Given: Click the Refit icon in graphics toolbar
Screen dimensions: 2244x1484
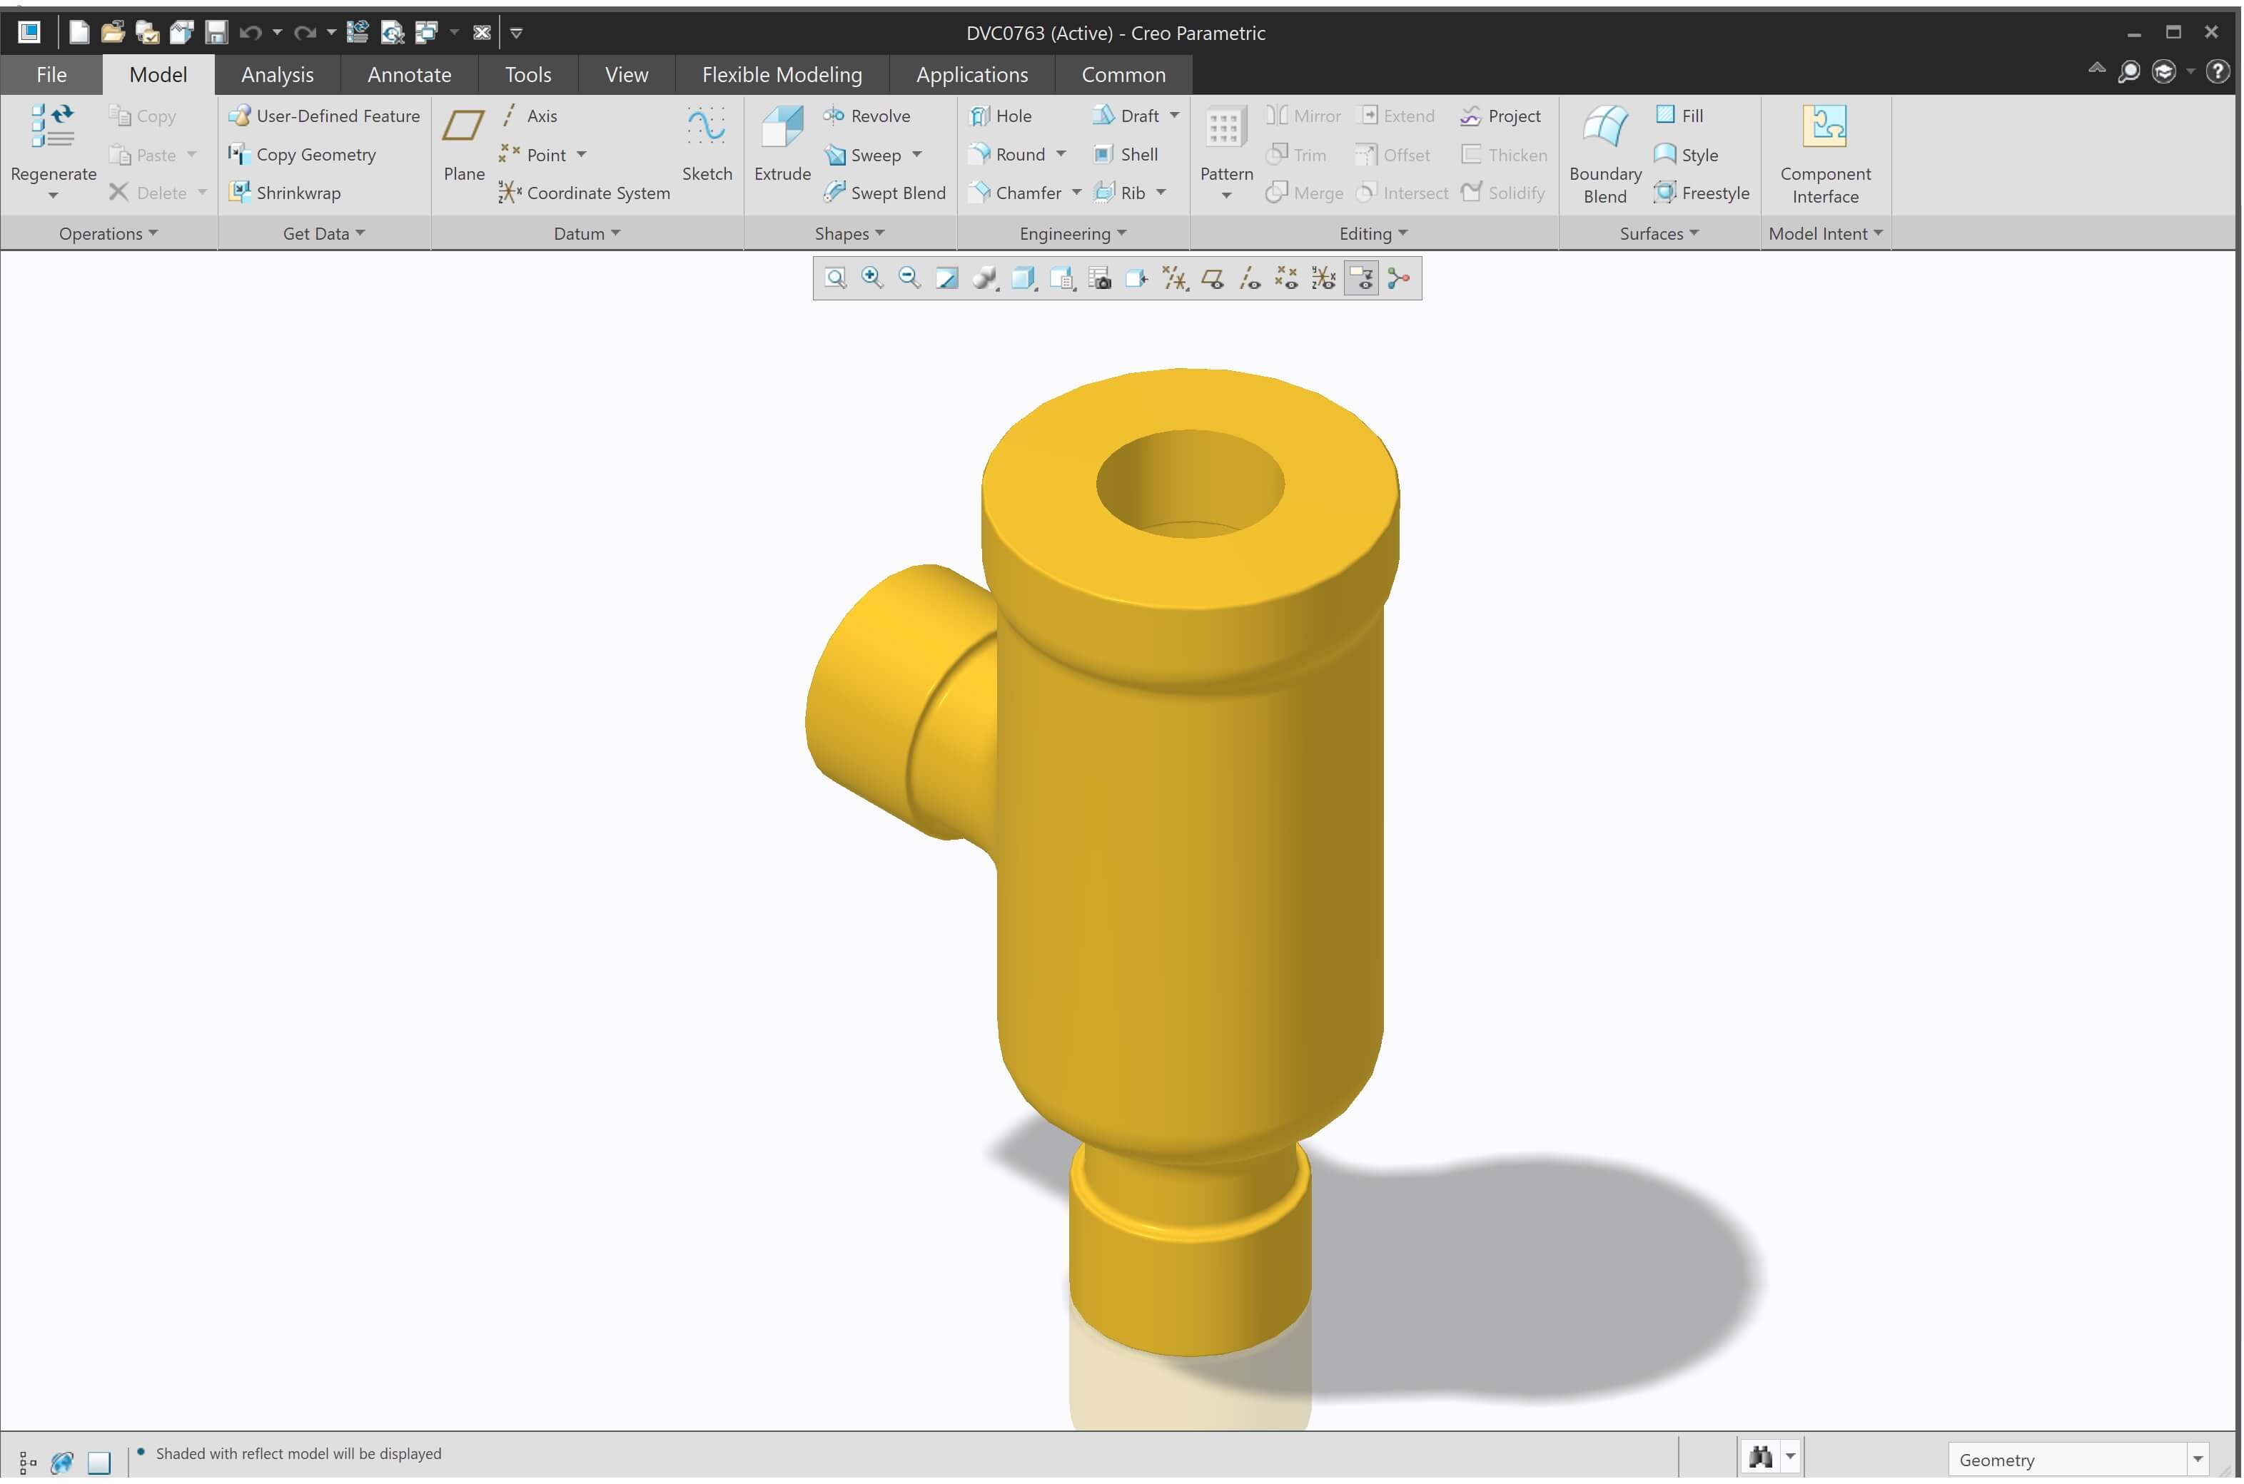Looking at the screenshot, I should pos(835,278).
